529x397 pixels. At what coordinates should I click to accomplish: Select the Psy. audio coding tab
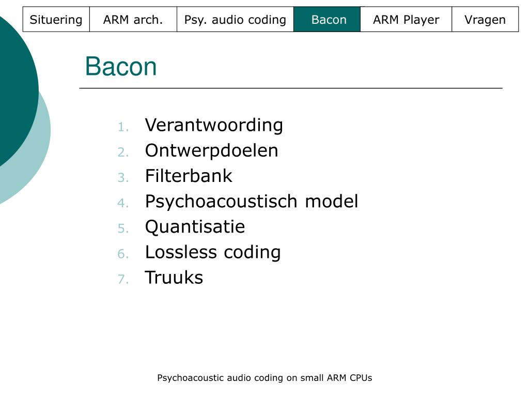(x=235, y=19)
